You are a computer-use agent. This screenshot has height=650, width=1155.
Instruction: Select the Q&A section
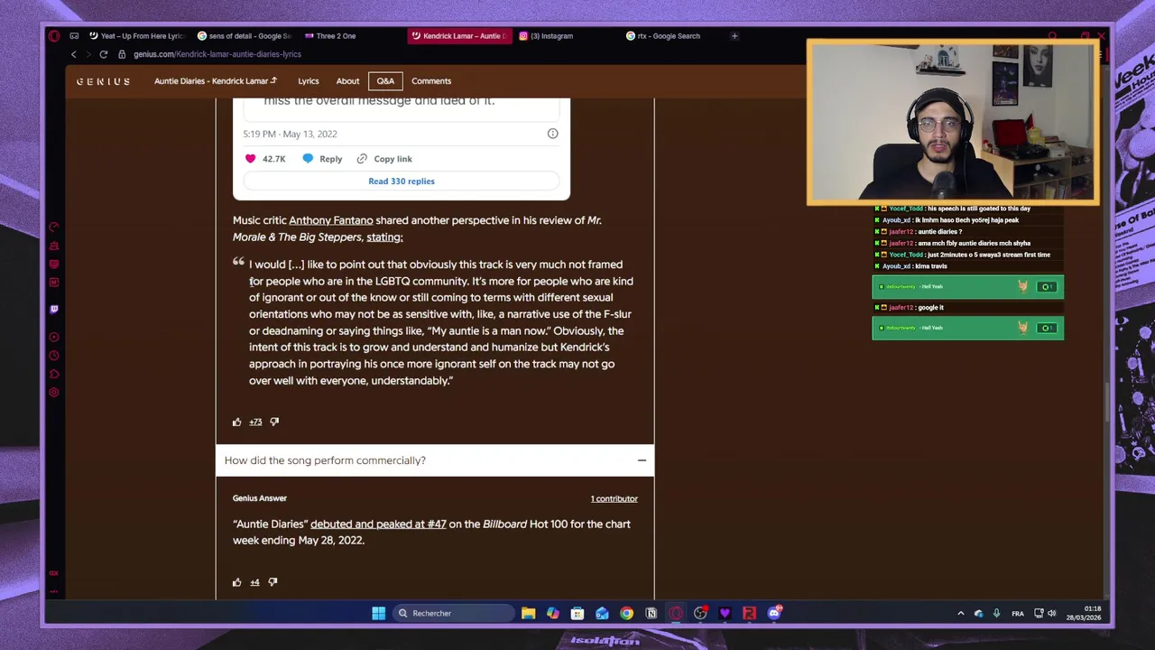click(x=385, y=81)
